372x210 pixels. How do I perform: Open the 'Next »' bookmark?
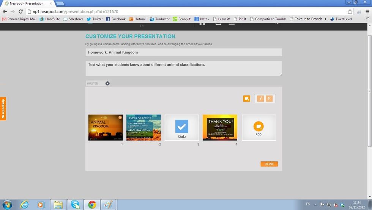click(202, 19)
